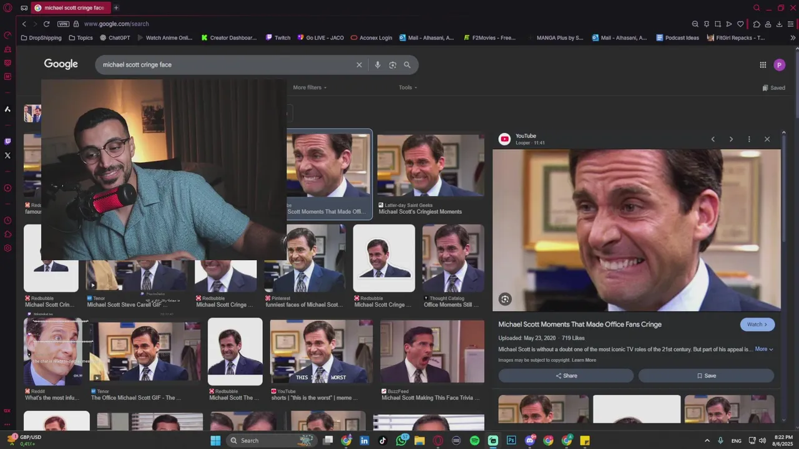Screen dimensions: 799x449
Task: Open Michael Scott Moments That Made Office Fans Cringe title
Action: coord(579,324)
